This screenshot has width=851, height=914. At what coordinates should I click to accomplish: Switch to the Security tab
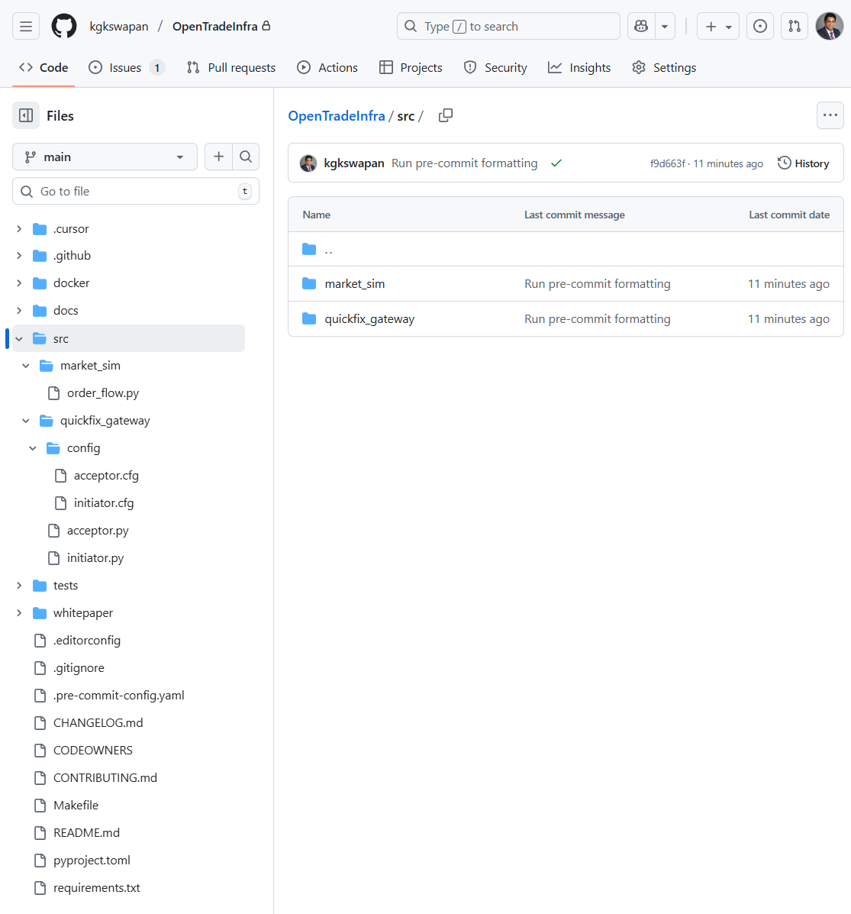pos(495,67)
